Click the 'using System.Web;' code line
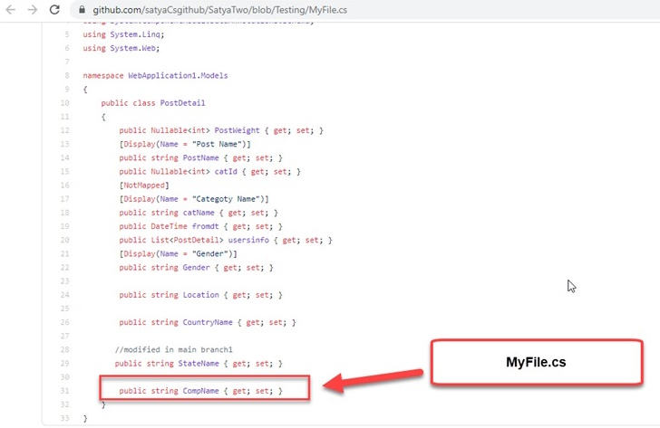 [x=121, y=48]
